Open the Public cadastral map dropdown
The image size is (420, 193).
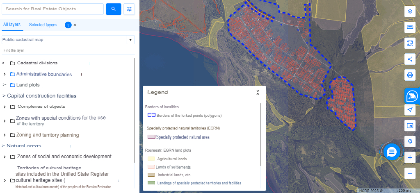[130, 40]
